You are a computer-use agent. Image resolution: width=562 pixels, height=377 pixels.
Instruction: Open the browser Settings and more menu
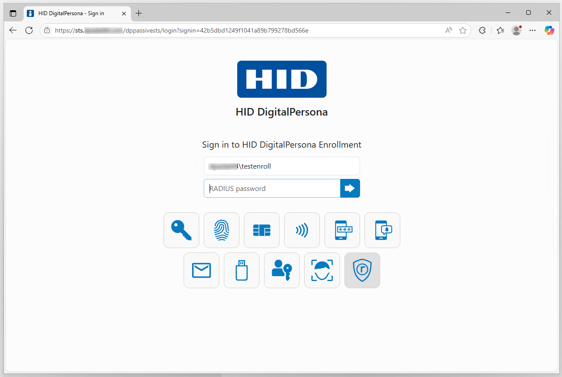[x=532, y=30]
